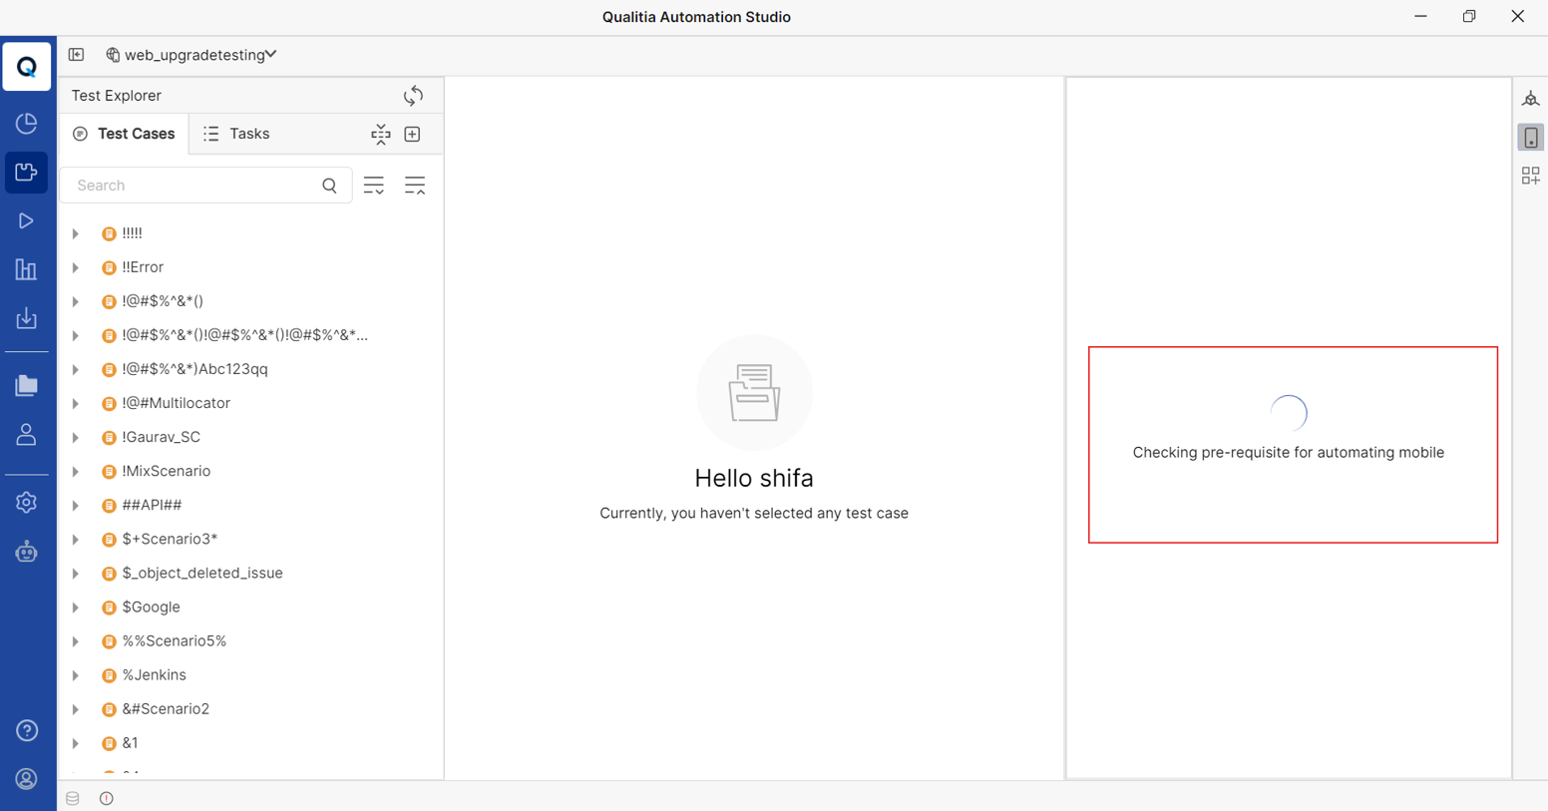Click the add new test case plus icon
This screenshot has height=811, width=1548.
click(x=413, y=134)
